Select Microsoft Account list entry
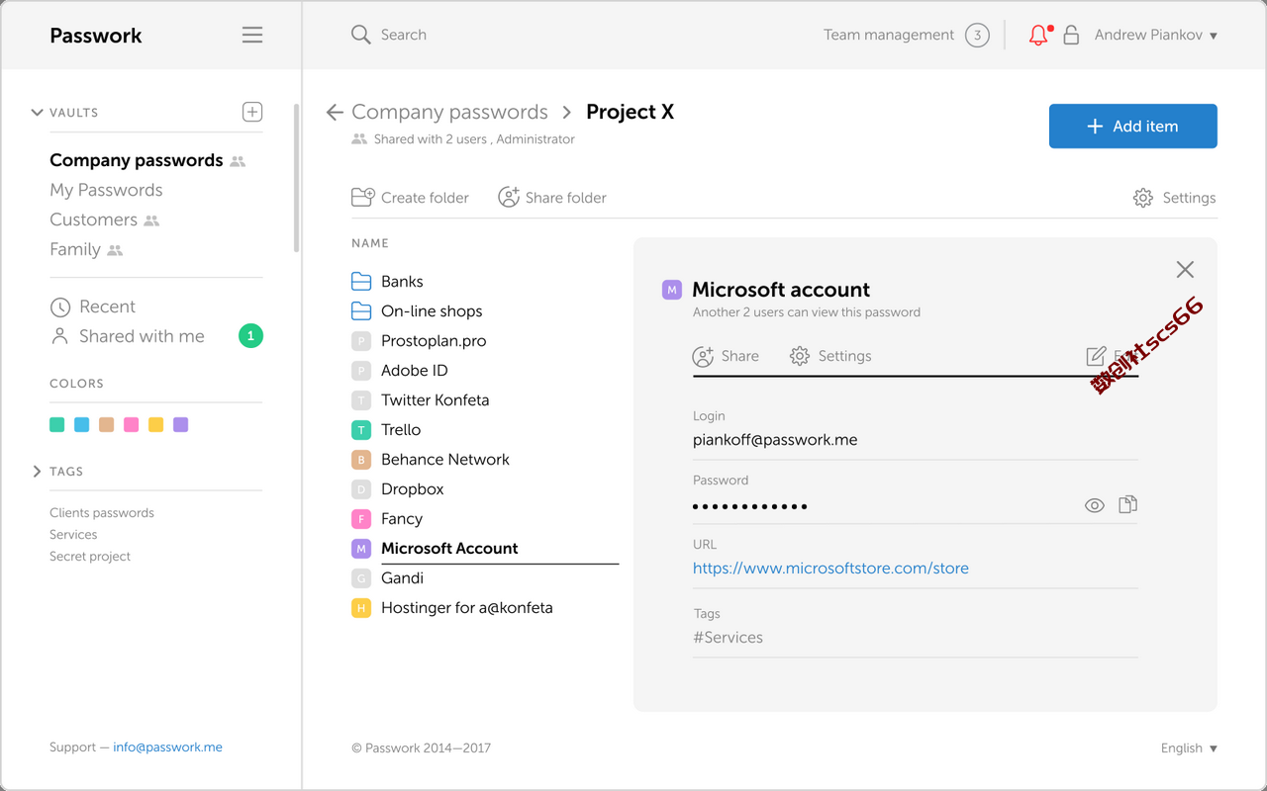Screen dimensions: 1267x791 pos(449,548)
